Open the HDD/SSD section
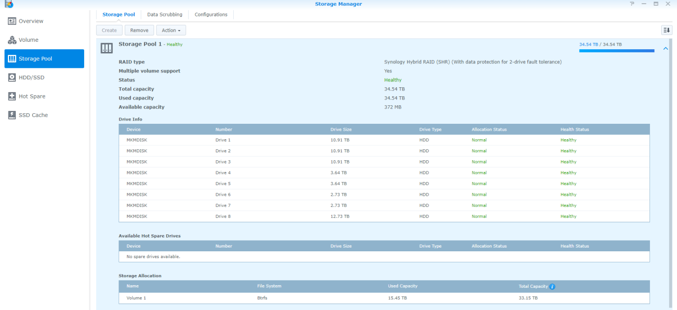 coord(25,77)
